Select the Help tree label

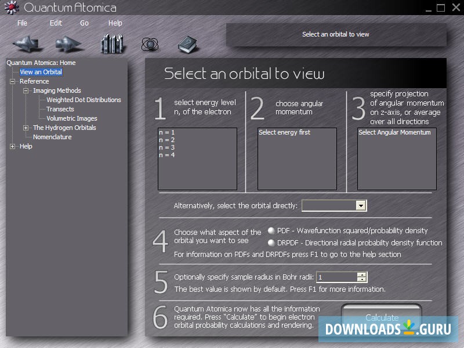click(x=26, y=146)
